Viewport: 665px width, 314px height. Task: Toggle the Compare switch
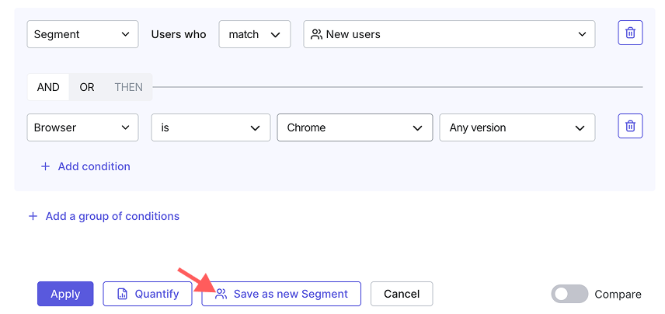(569, 294)
